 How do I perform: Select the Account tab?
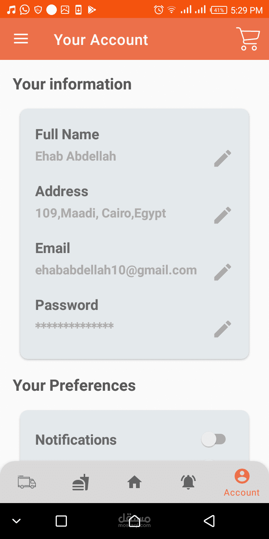tap(242, 483)
